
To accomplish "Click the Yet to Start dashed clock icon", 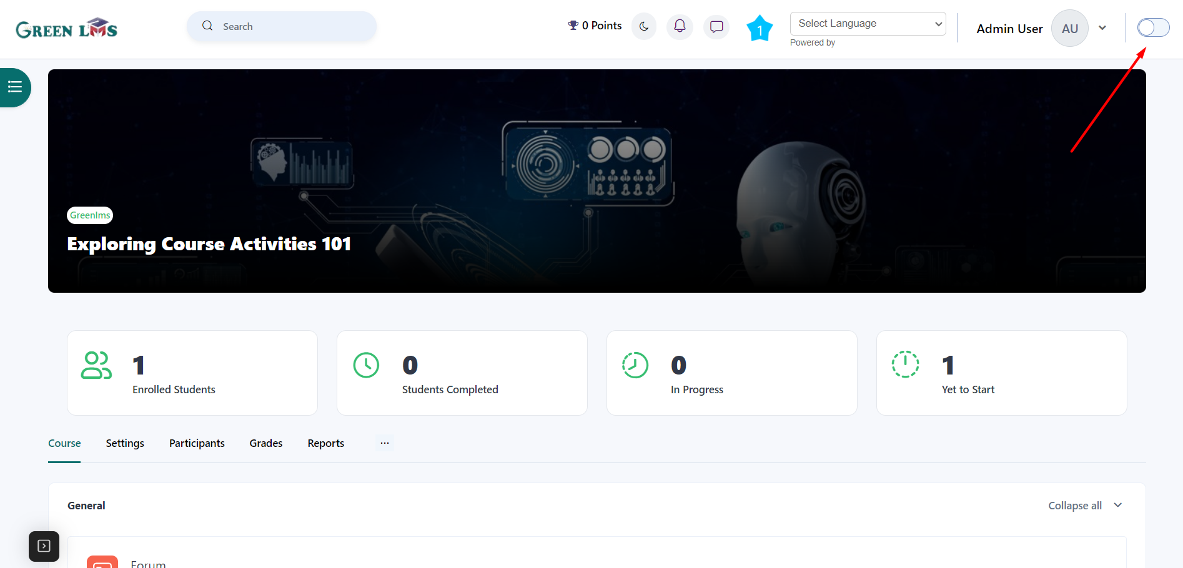I will [905, 365].
